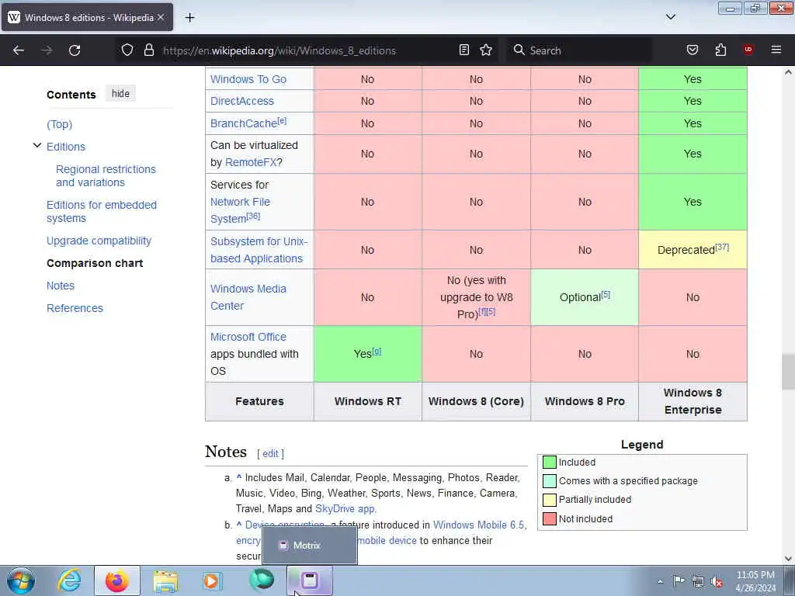
Task: Open a new browser tab
Action: pos(189,18)
